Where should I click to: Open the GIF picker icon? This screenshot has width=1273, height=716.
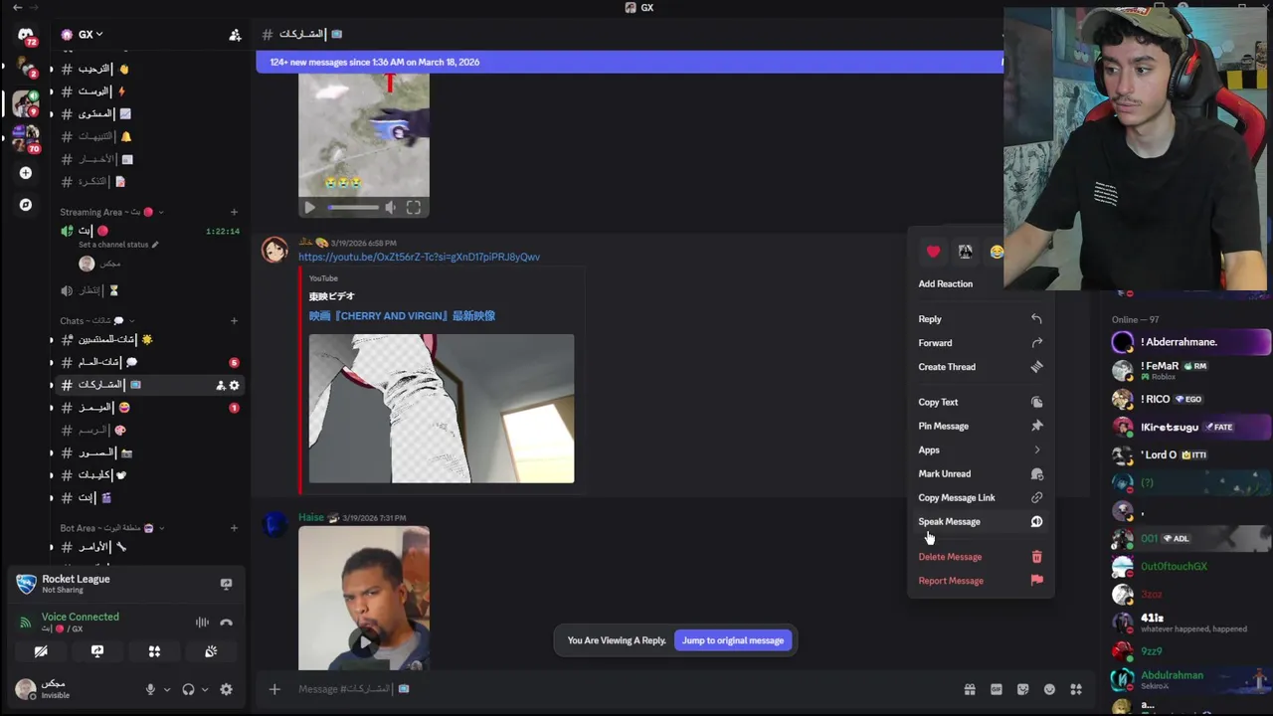pyautogui.click(x=997, y=689)
